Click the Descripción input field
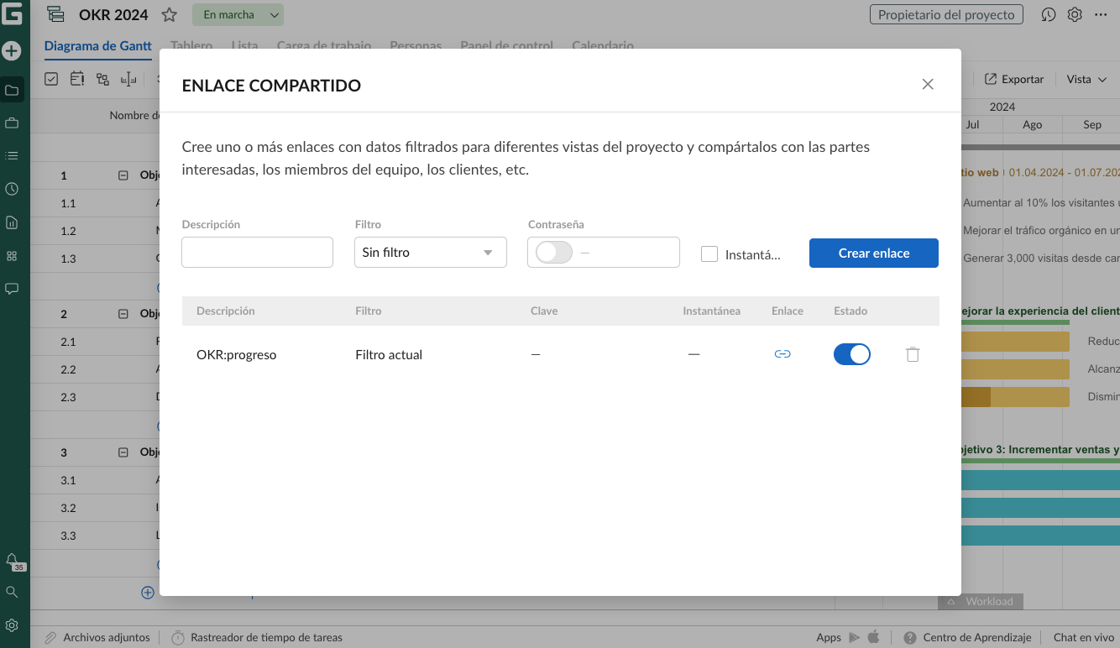 point(257,252)
